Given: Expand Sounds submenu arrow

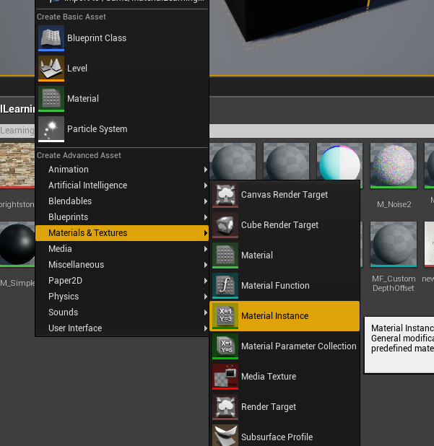Looking at the screenshot, I should click(206, 312).
